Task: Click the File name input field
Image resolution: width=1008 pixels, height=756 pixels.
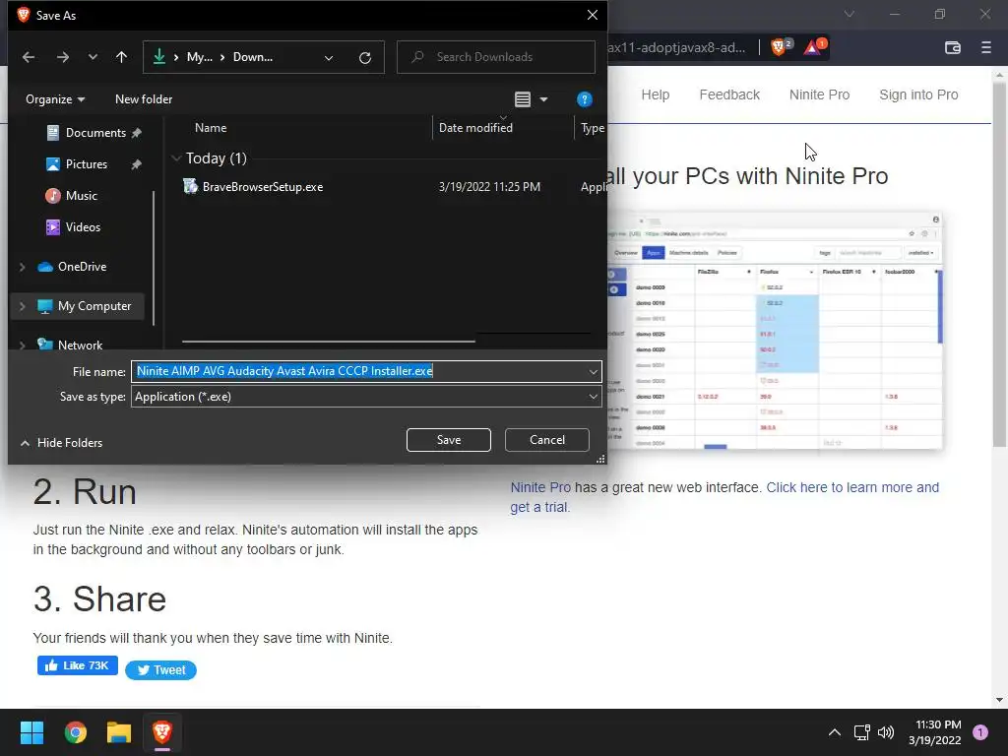Action: [x=358, y=371]
